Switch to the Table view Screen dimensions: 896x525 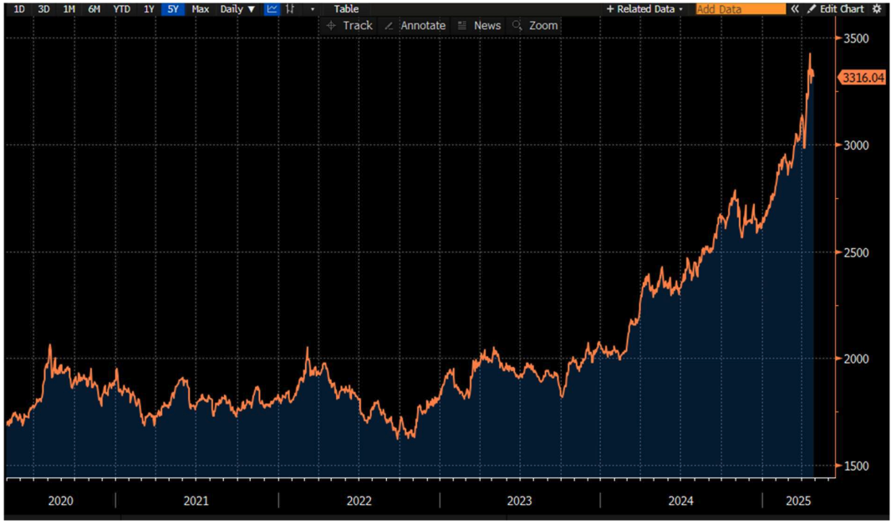click(346, 9)
